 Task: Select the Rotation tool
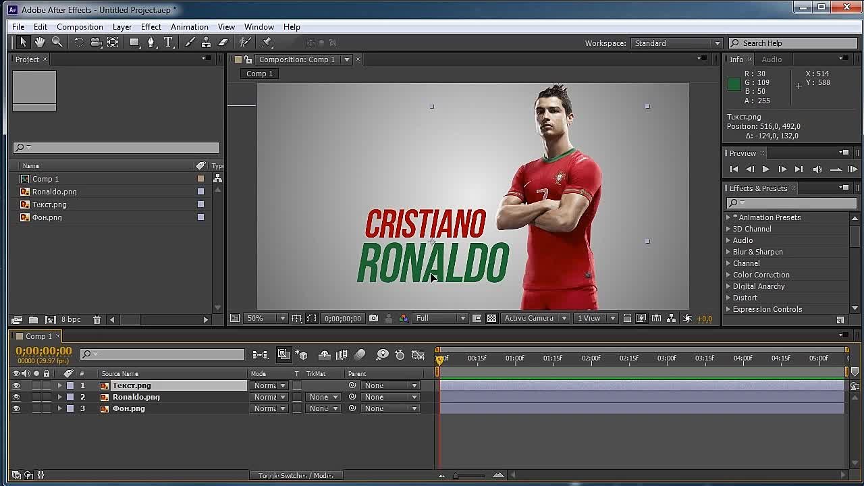click(79, 43)
